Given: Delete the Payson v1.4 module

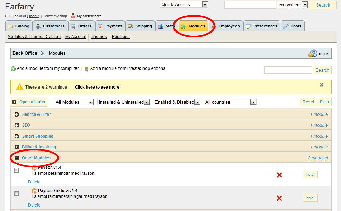Looking at the screenshot, I should pos(34,182).
